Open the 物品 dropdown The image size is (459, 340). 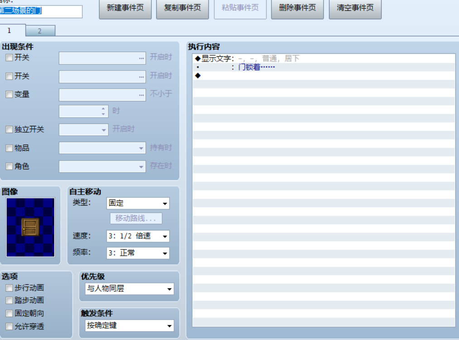tap(102, 148)
